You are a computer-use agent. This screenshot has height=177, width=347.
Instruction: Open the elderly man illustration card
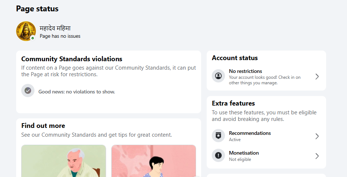63,161
